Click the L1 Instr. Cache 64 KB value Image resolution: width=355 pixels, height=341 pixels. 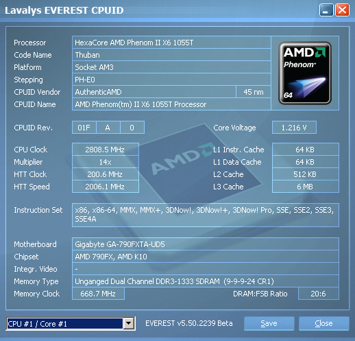point(306,150)
